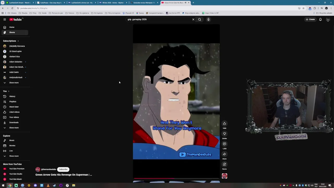Switch to Gwiezdne wrota Atlantyda tab
This screenshot has height=188, width=334.
pyautogui.click(x=144, y=3)
